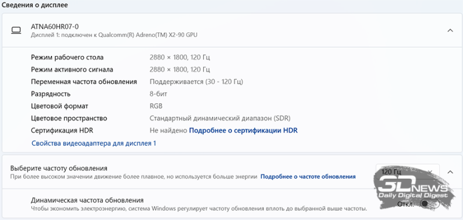Click the dynamic refresh rate power-saving description
Viewport: 463px width, 220px height.
coord(199,209)
